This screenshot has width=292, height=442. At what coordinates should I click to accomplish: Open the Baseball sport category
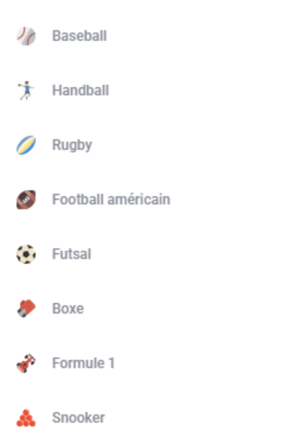[x=146, y=36]
